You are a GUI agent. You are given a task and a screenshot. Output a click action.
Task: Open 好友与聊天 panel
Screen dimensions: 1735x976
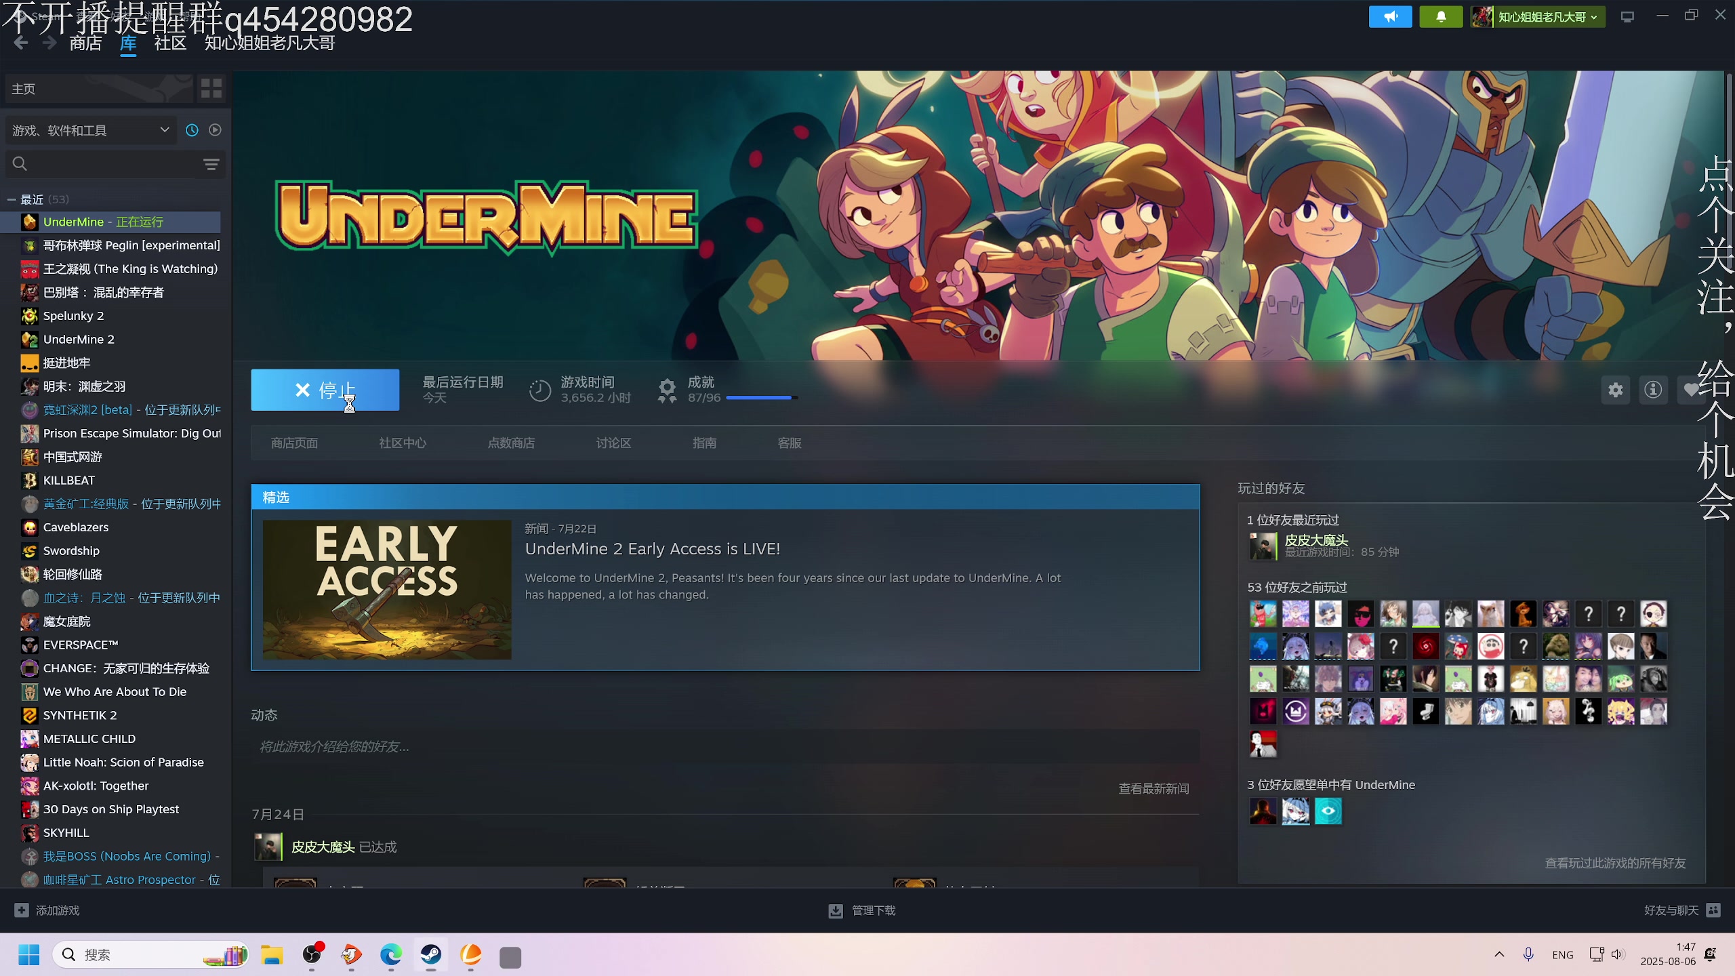click(1681, 910)
